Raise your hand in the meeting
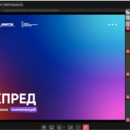Screen dimensions: 130x130 click(x=44, y=127)
